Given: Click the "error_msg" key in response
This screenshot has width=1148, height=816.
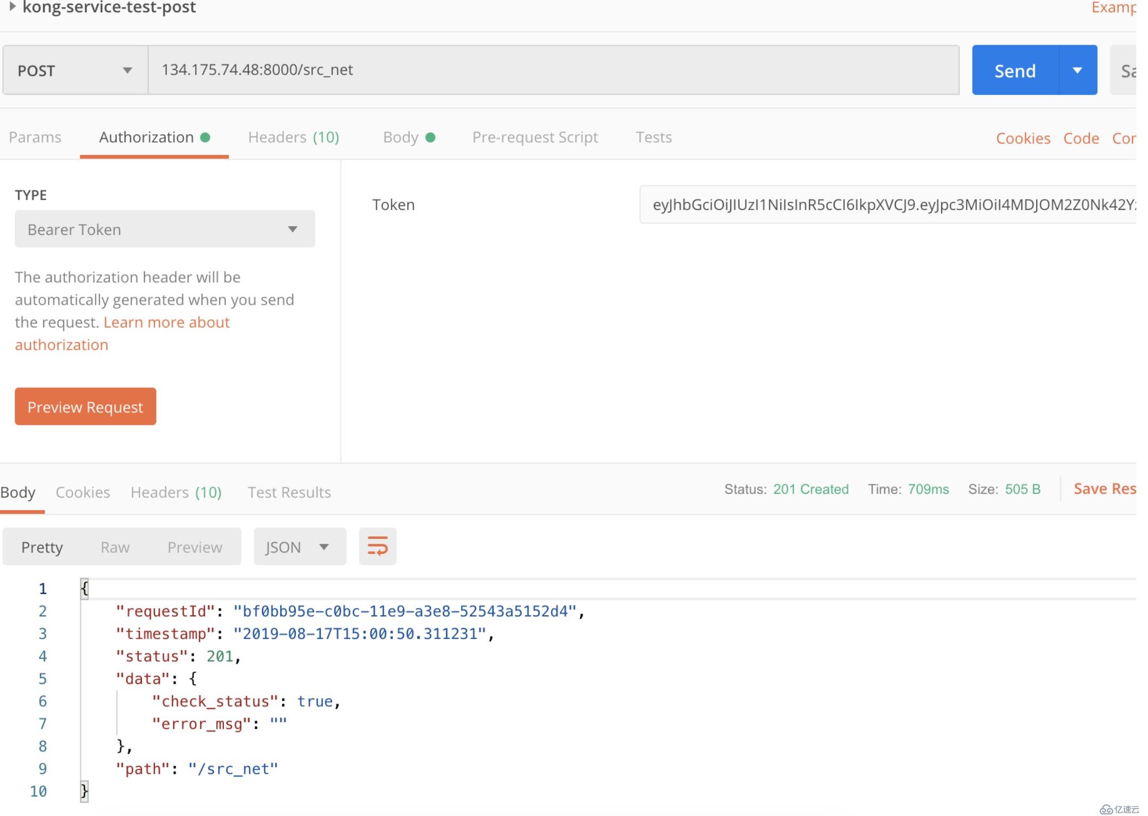Looking at the screenshot, I should click(201, 724).
